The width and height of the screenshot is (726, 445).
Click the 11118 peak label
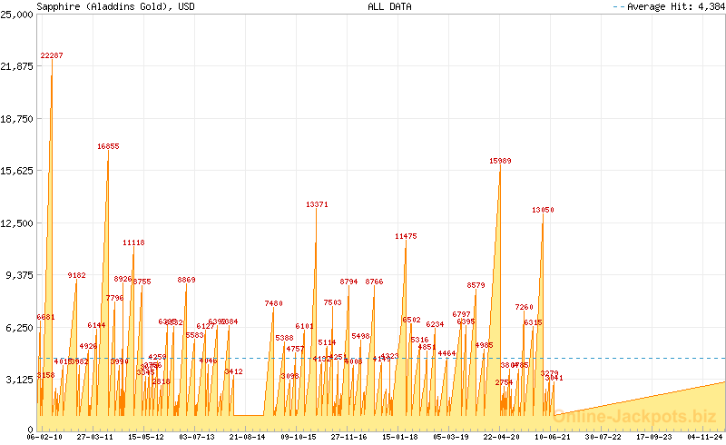[133, 243]
